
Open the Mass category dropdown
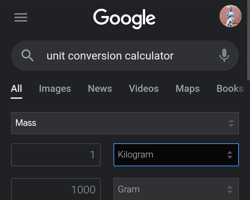pos(118,123)
